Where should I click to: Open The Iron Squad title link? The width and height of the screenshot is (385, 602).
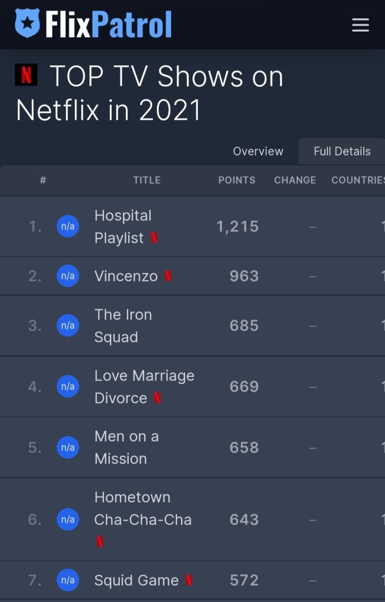[x=123, y=325]
